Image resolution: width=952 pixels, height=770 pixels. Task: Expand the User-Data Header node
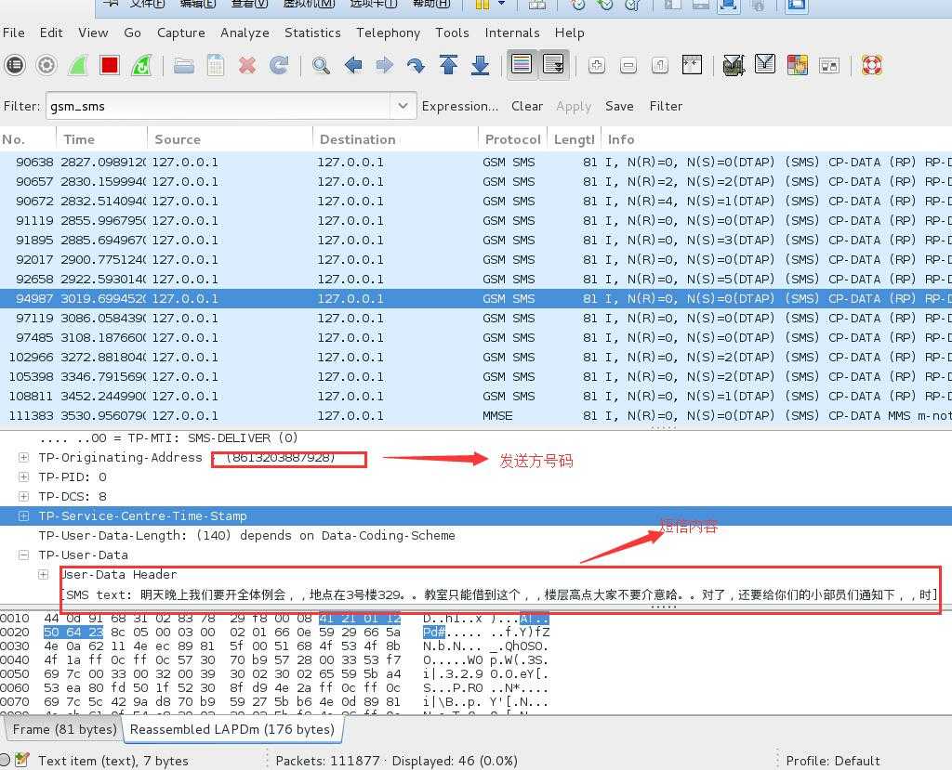pyautogui.click(x=43, y=574)
